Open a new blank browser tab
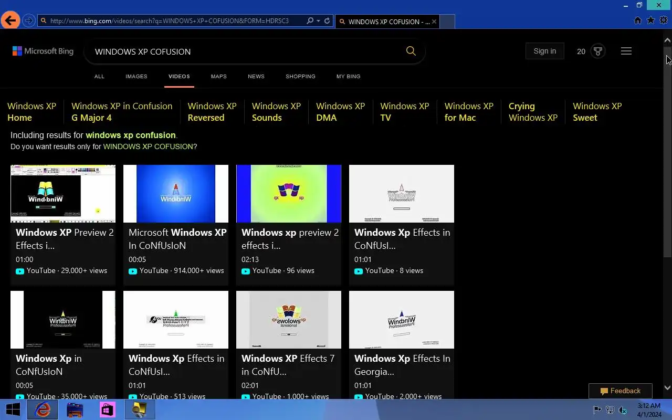Screen dimensions: 672x420 [447, 22]
